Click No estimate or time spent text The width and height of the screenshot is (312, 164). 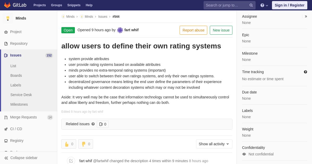click(x=263, y=79)
